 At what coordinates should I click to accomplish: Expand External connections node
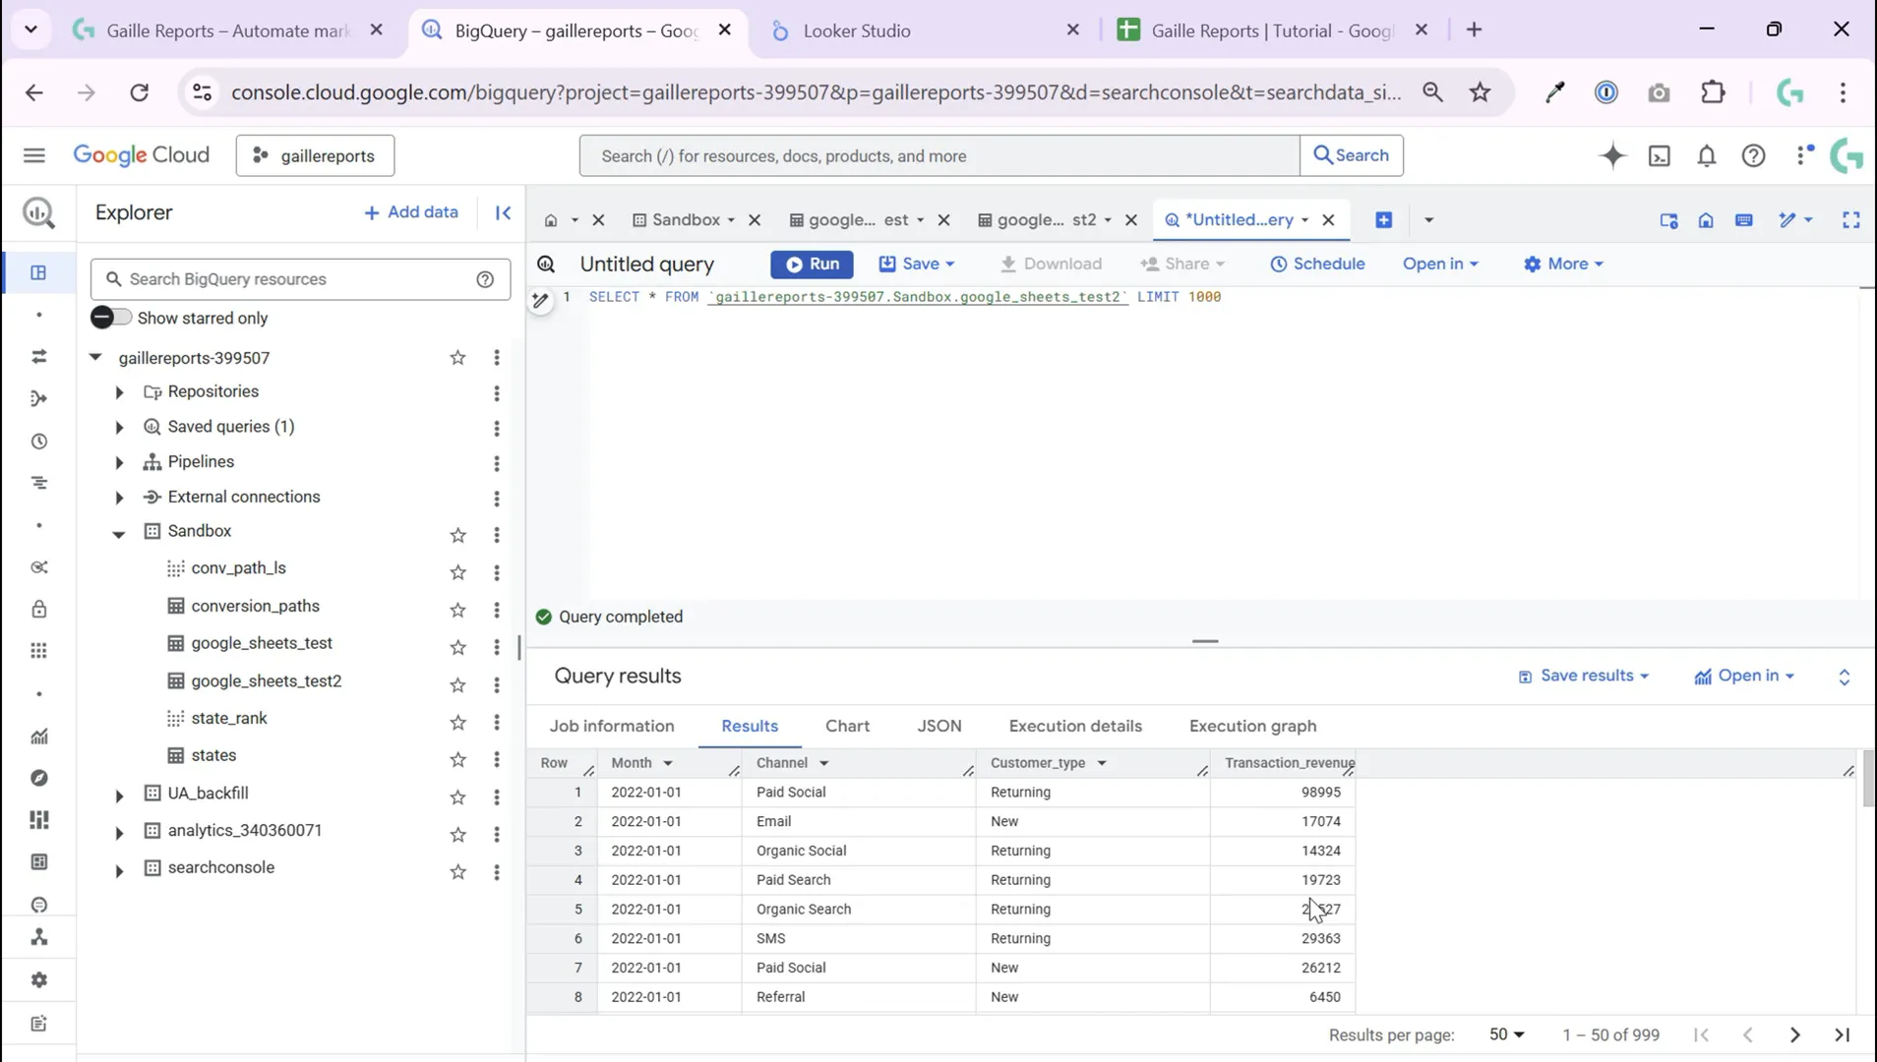coord(119,499)
